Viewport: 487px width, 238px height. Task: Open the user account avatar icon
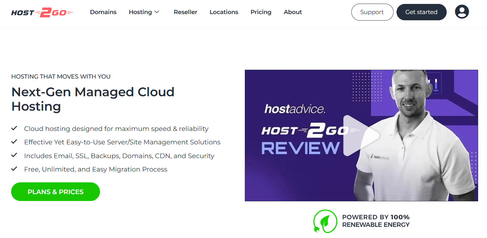click(x=462, y=12)
